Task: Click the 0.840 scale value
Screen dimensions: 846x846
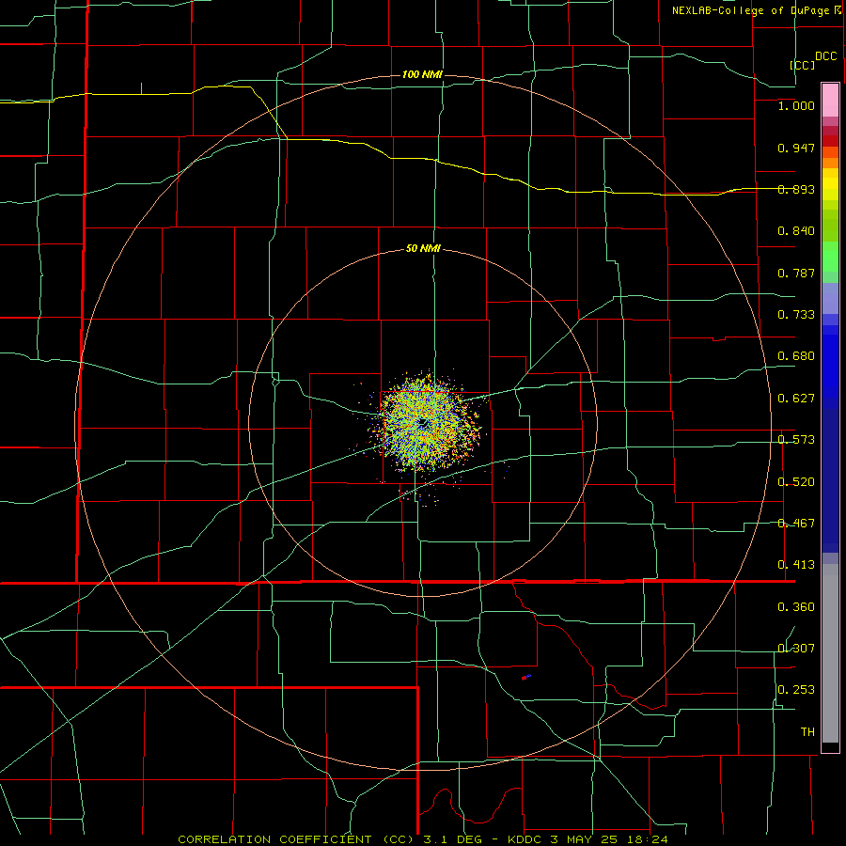Action: [x=796, y=231]
